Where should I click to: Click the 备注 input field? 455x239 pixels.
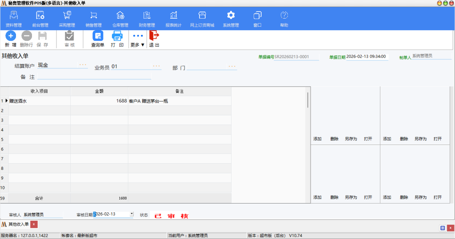(93, 77)
